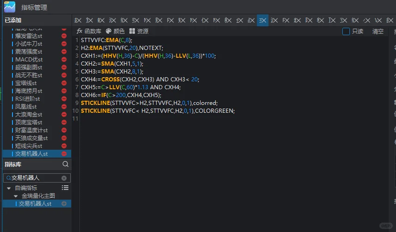Screen dimensions: 396x232
Task: Remove 短线尖兵st with its red minus icon
Action: [x=64, y=146]
